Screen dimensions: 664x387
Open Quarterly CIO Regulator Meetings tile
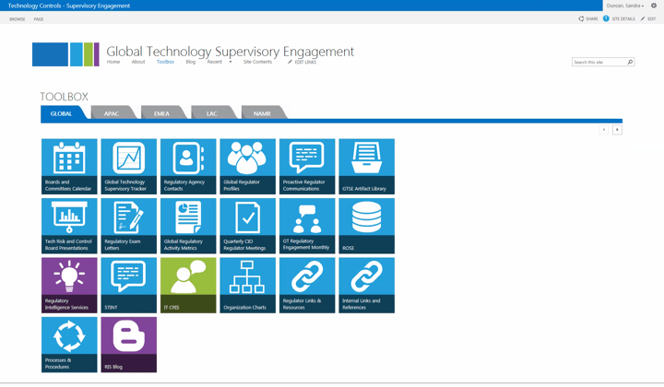[247, 226]
